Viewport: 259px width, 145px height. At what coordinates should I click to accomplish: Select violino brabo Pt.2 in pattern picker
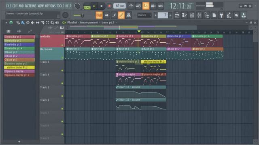tap(19, 67)
